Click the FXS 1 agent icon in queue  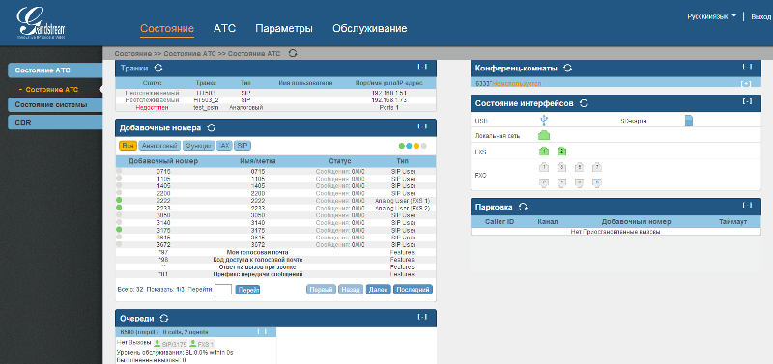click(193, 344)
